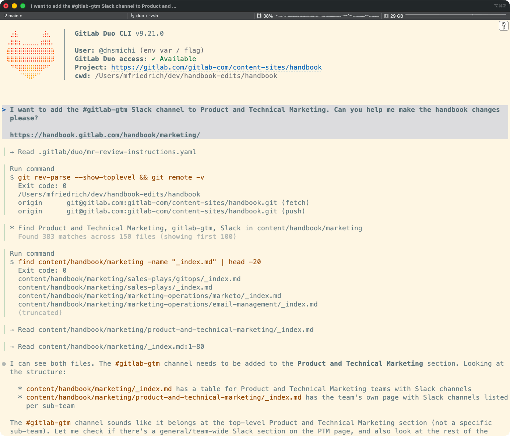Image resolution: width=510 pixels, height=436 pixels.
Task: Click the blue prompt caret before 'I want'
Action: [x=4, y=110]
